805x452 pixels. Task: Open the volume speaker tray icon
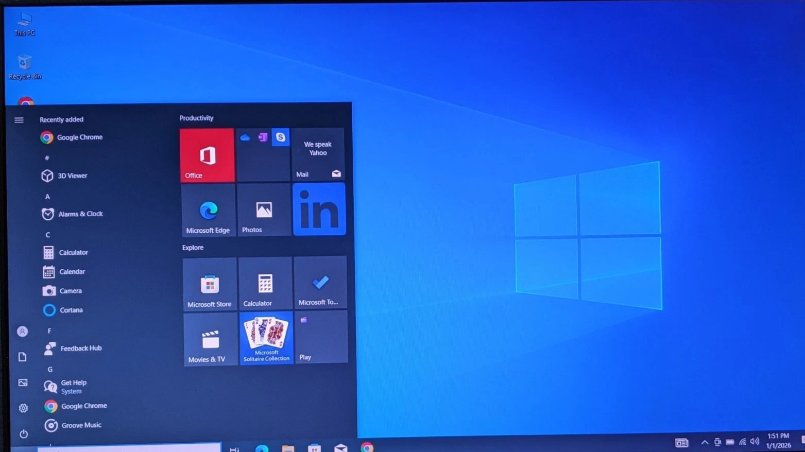pyautogui.click(x=755, y=441)
